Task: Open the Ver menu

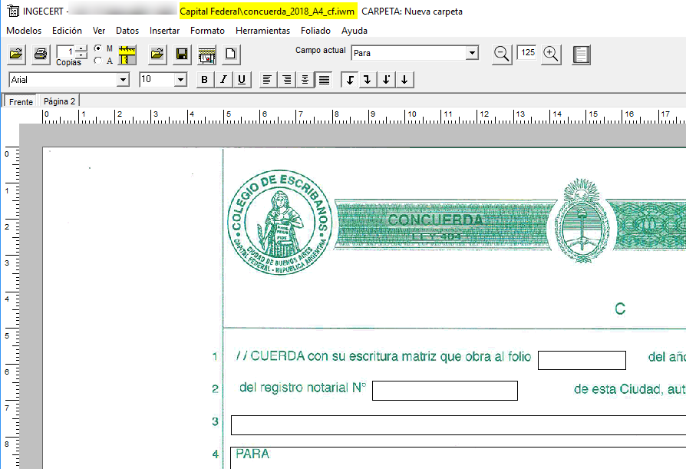Action: pyautogui.click(x=99, y=31)
